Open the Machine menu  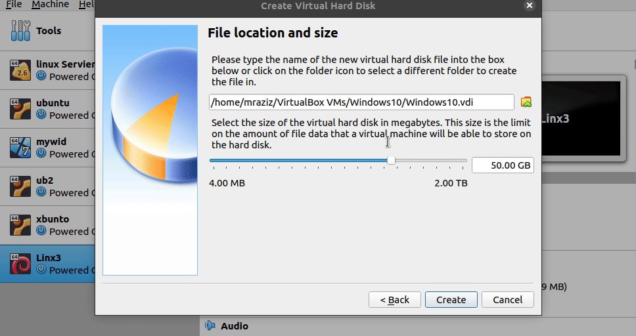pos(51,5)
